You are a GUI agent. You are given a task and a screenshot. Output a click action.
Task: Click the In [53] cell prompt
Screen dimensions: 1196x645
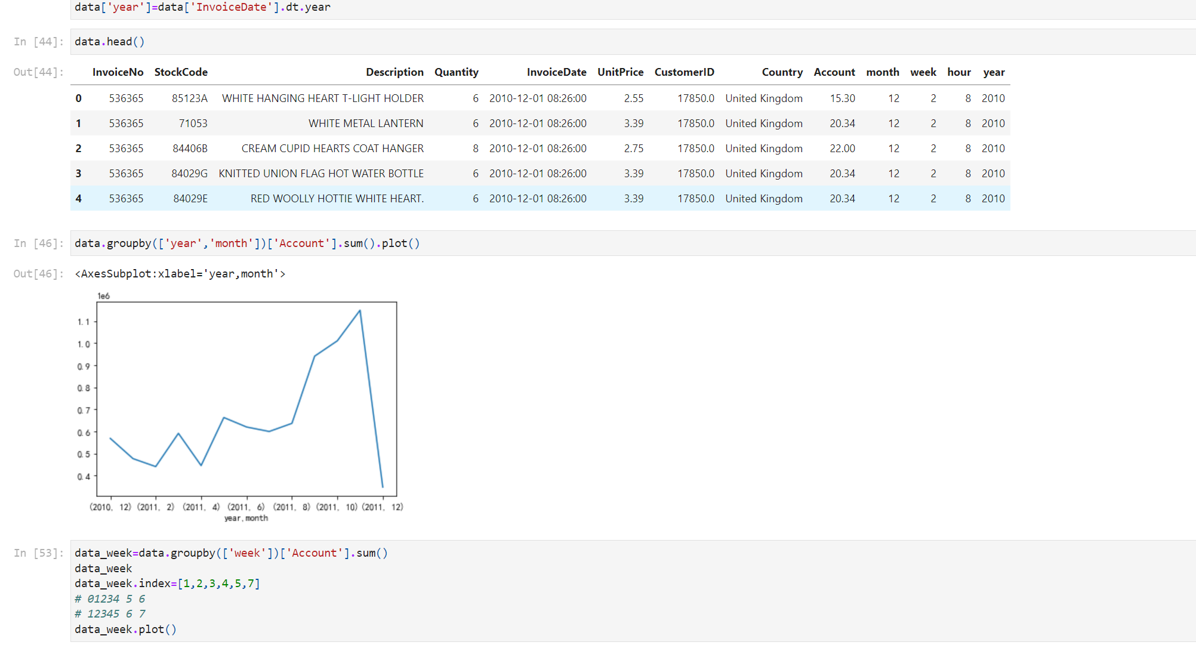point(38,553)
